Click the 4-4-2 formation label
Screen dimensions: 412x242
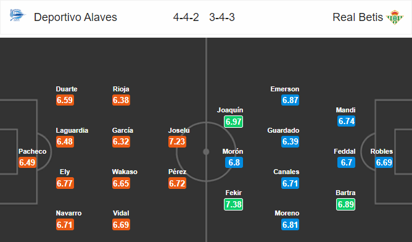(x=186, y=17)
